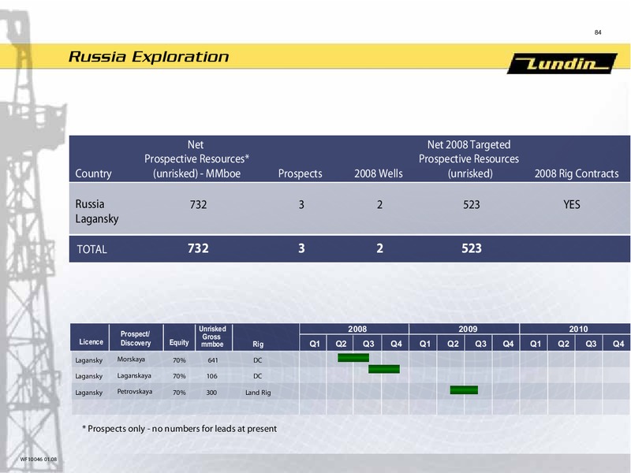The width and height of the screenshot is (631, 473).
Task: Select the 'Russia Exploration' slide title
Action: click(x=148, y=57)
